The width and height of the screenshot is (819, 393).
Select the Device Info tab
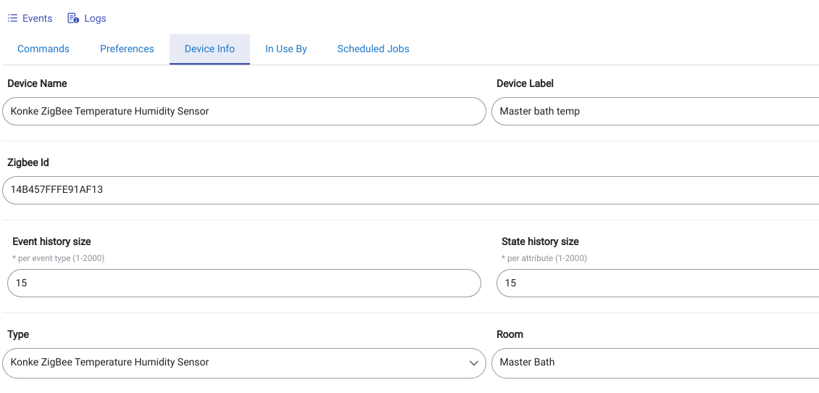point(209,49)
